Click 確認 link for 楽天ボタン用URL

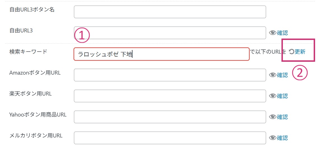pyautogui.click(x=282, y=96)
